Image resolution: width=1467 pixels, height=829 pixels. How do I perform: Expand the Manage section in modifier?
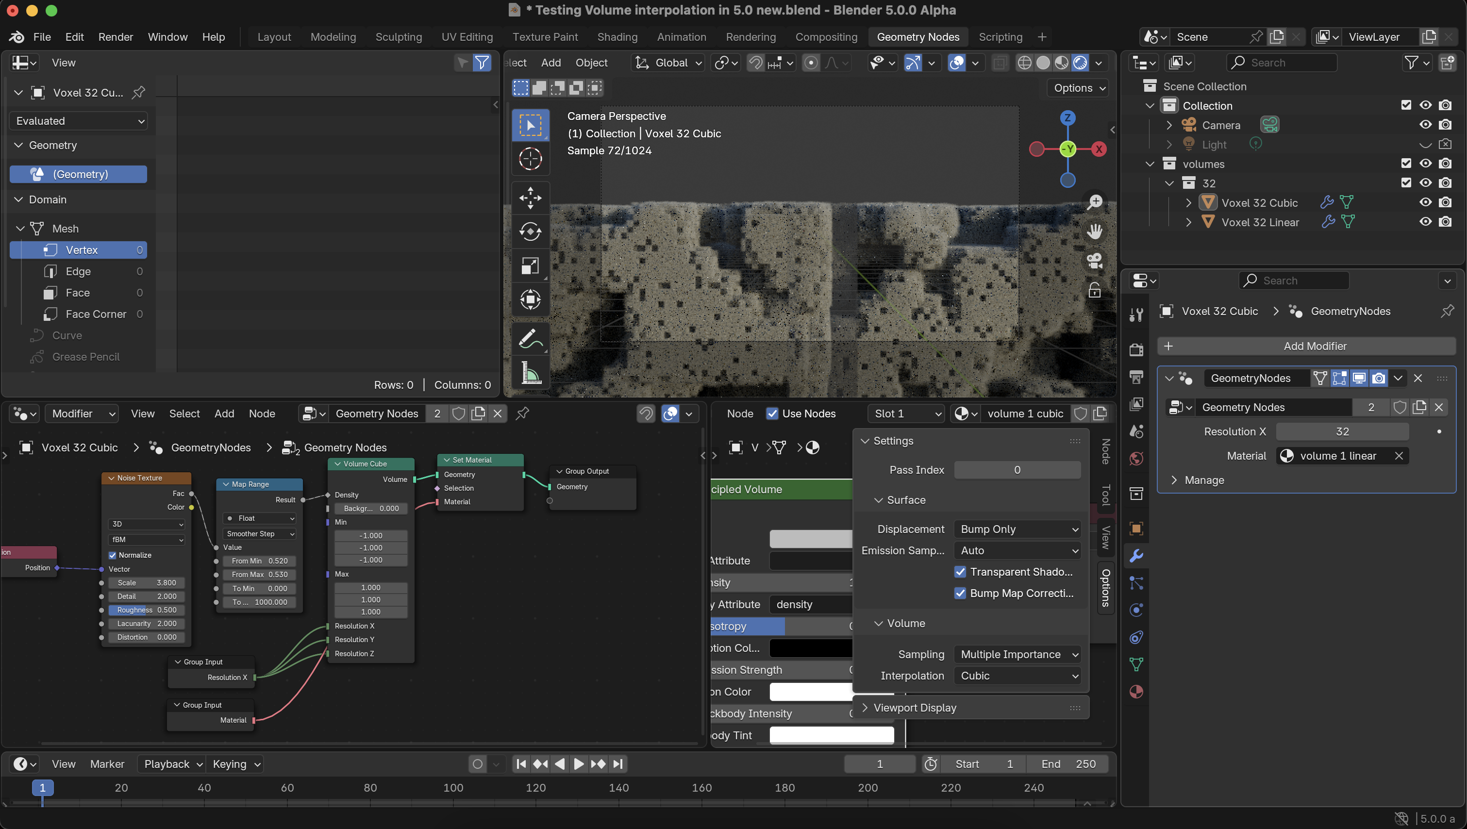[x=1174, y=480]
